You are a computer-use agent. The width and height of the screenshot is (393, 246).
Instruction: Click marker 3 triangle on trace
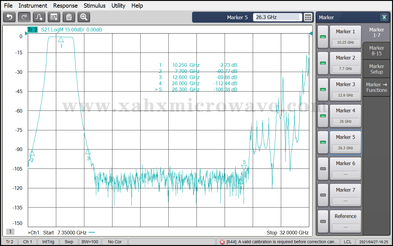(x=88, y=152)
